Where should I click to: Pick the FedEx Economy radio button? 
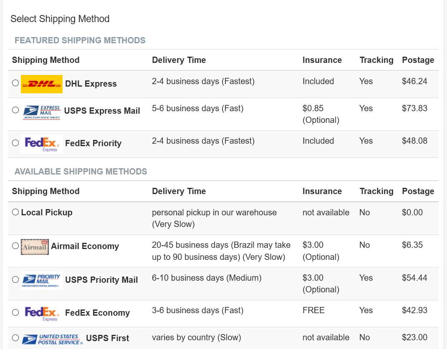15,312
